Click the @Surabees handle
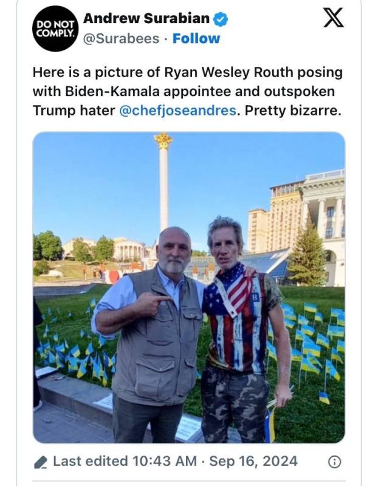The height and width of the screenshot is (486, 378). coord(122,39)
